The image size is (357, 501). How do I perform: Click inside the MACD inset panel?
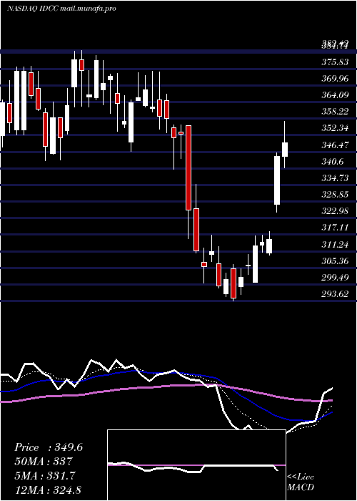[x=196, y=465]
